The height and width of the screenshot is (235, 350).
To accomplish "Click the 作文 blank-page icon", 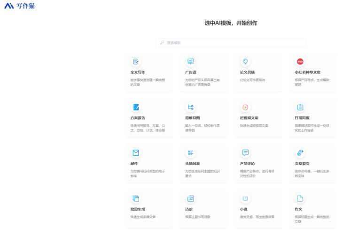I will tap(300, 198).
